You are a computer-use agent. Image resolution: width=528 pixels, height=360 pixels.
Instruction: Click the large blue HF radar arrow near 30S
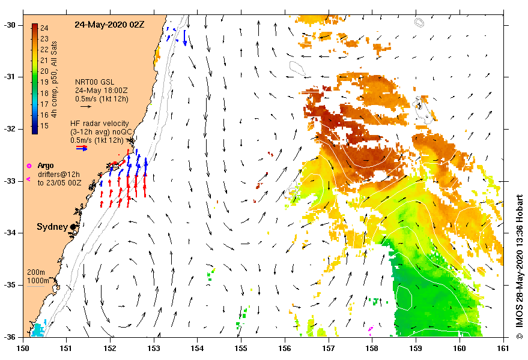click(184, 38)
